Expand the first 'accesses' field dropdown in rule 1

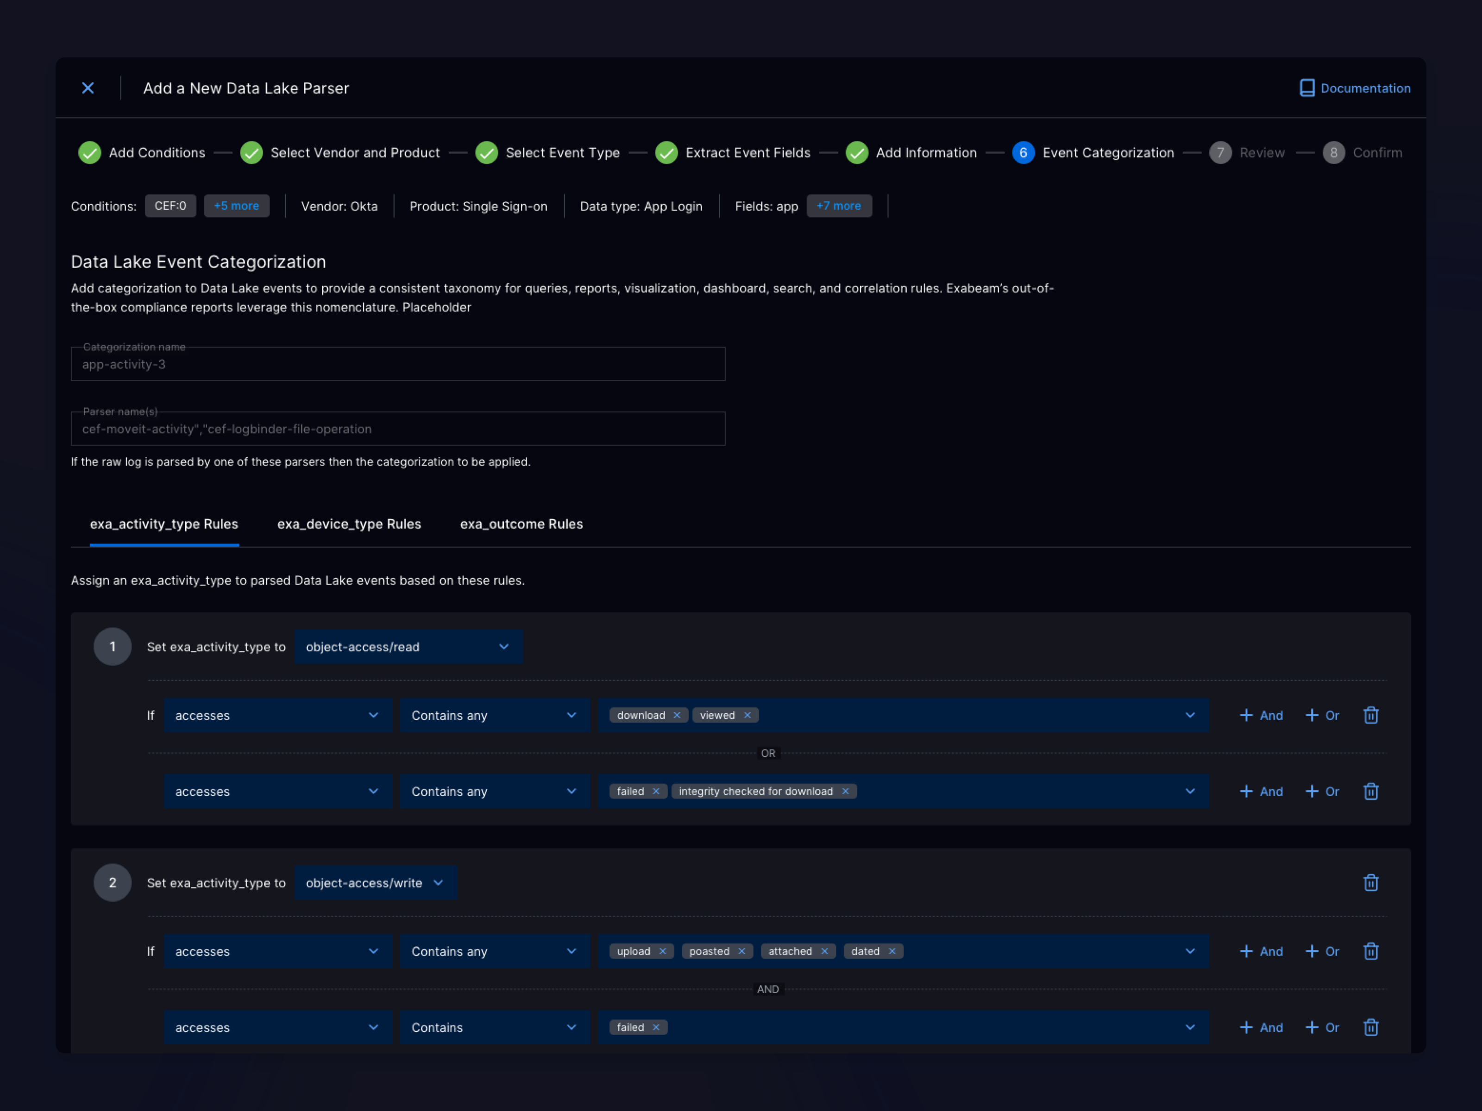point(277,715)
